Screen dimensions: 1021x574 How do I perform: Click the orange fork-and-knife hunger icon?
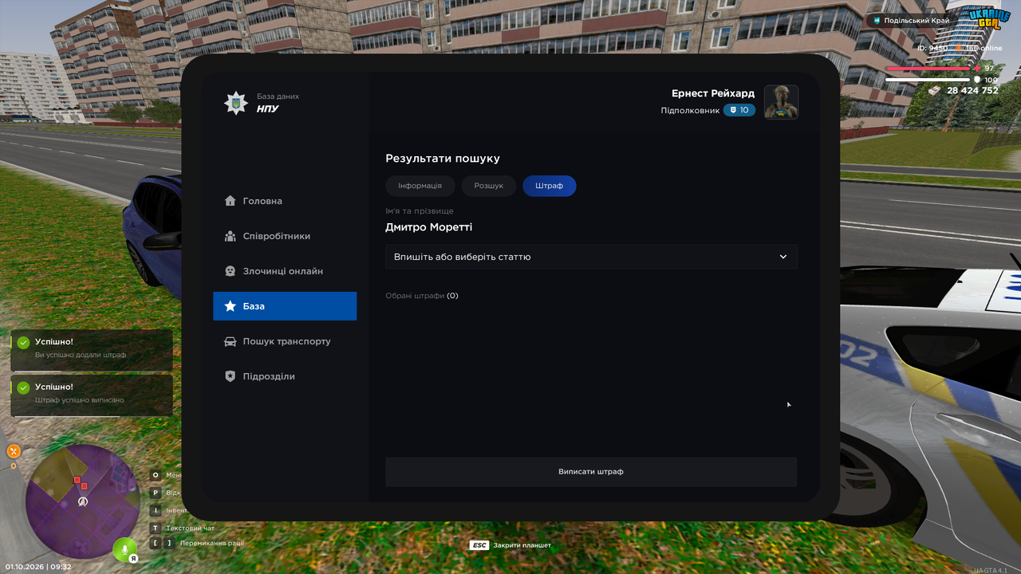tap(14, 451)
